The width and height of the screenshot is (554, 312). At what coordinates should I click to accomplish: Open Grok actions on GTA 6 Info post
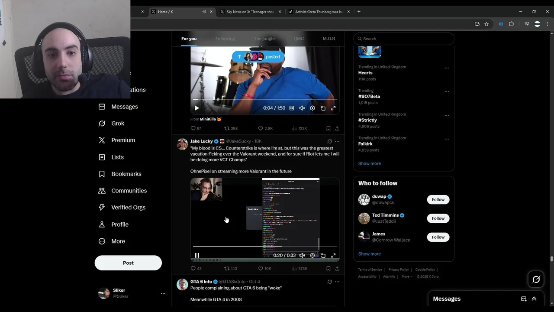click(x=329, y=282)
